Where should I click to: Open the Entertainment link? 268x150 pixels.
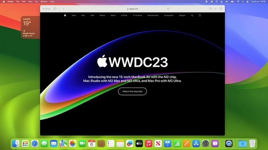pyautogui.click(x=153, y=15)
